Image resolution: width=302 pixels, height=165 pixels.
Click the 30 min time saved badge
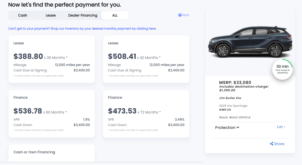tap(282, 69)
